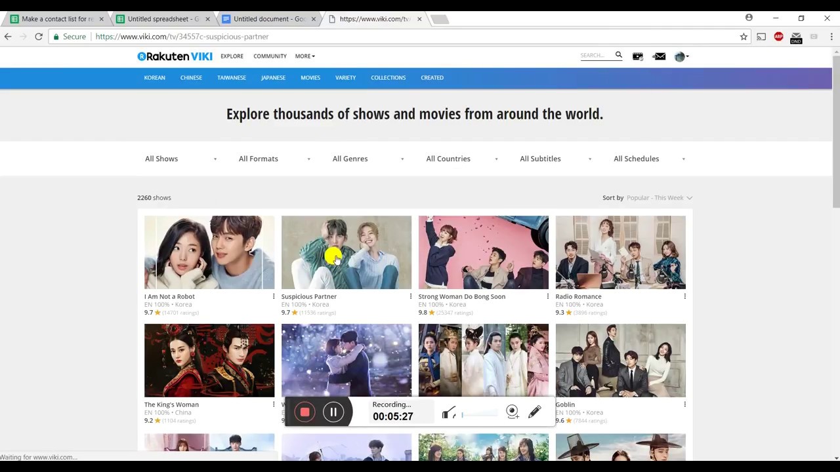View the Secure site padlock info

pyautogui.click(x=70, y=37)
